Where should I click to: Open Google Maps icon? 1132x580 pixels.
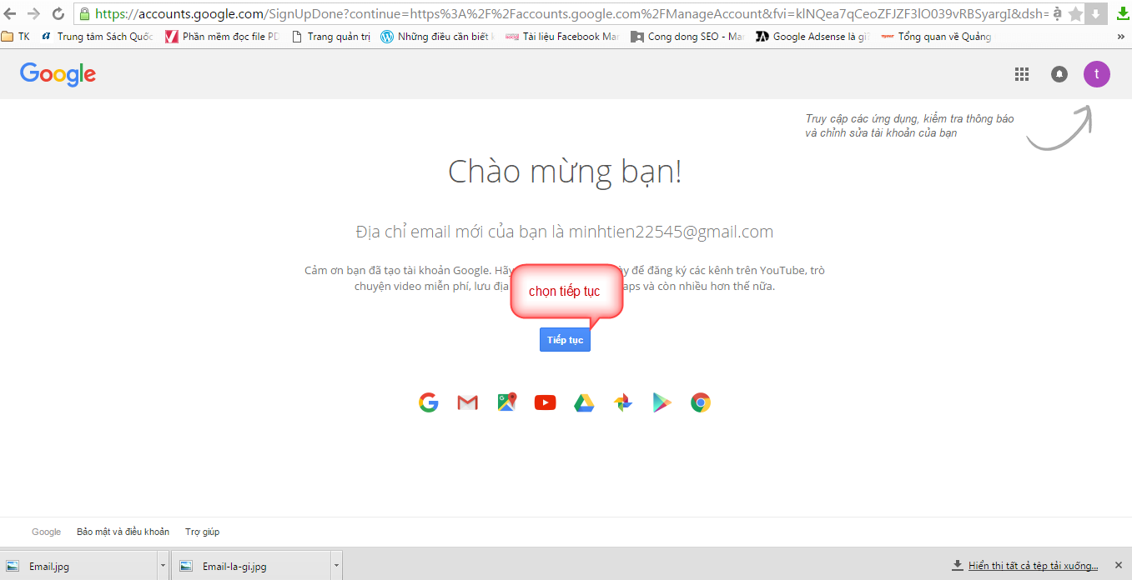click(x=506, y=402)
